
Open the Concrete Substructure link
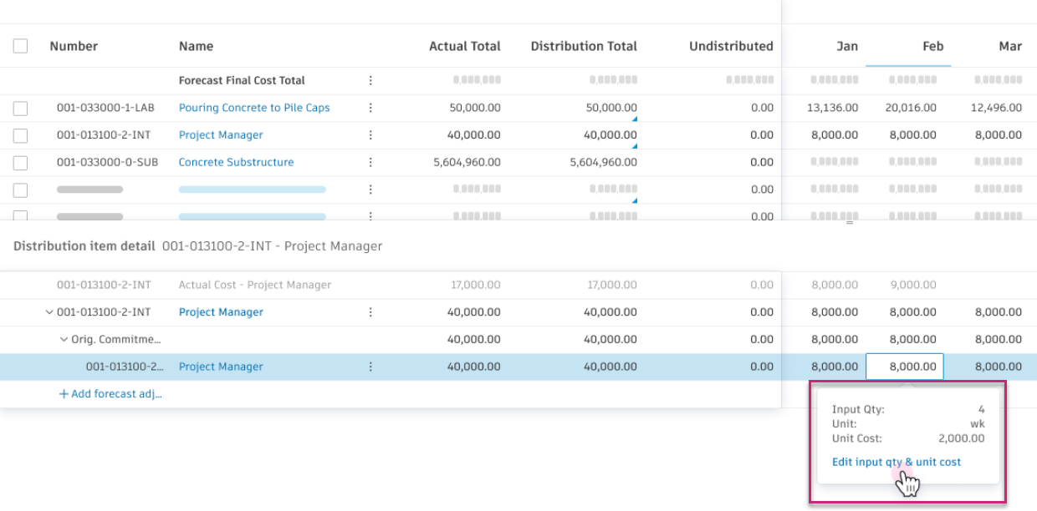click(236, 163)
